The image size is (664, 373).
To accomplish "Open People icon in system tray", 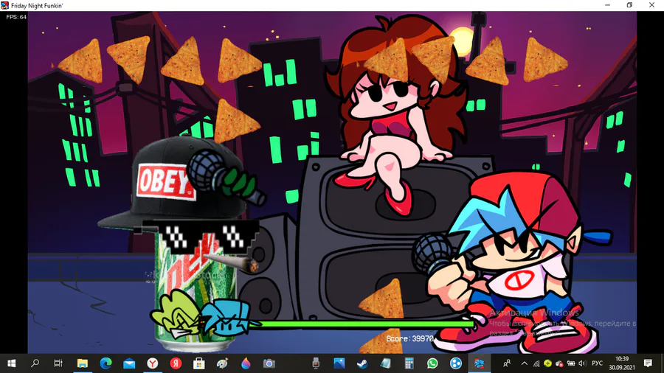I will pos(506,363).
